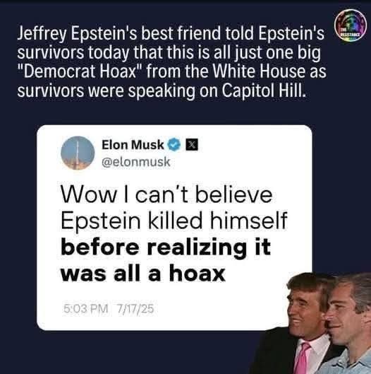Select the line "Wow I can't believe"
Screen dimensions: 371x374
pos(166,194)
